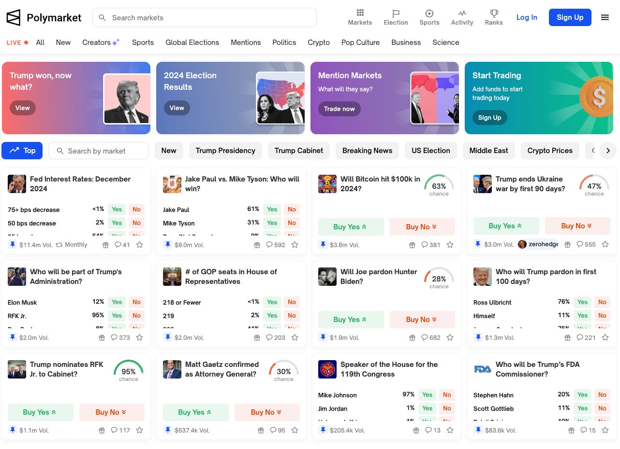Switch to Global Elections tab
Image resolution: width=620 pixels, height=449 pixels.
192,42
